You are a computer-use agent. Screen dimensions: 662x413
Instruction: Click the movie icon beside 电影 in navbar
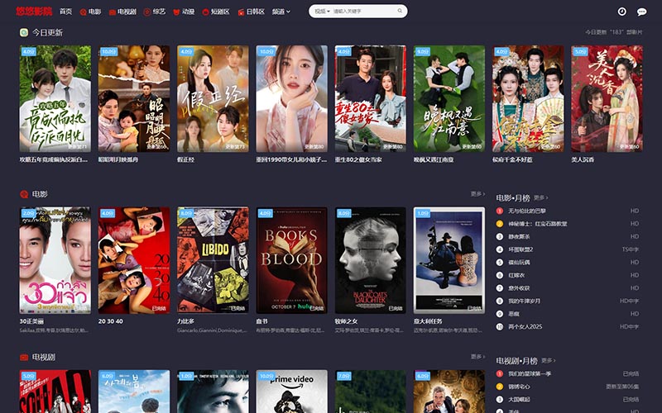click(84, 12)
